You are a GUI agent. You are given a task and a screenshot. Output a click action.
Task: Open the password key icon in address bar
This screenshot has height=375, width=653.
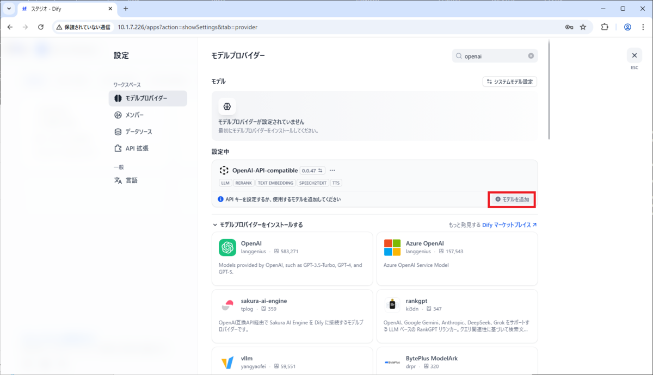point(569,27)
